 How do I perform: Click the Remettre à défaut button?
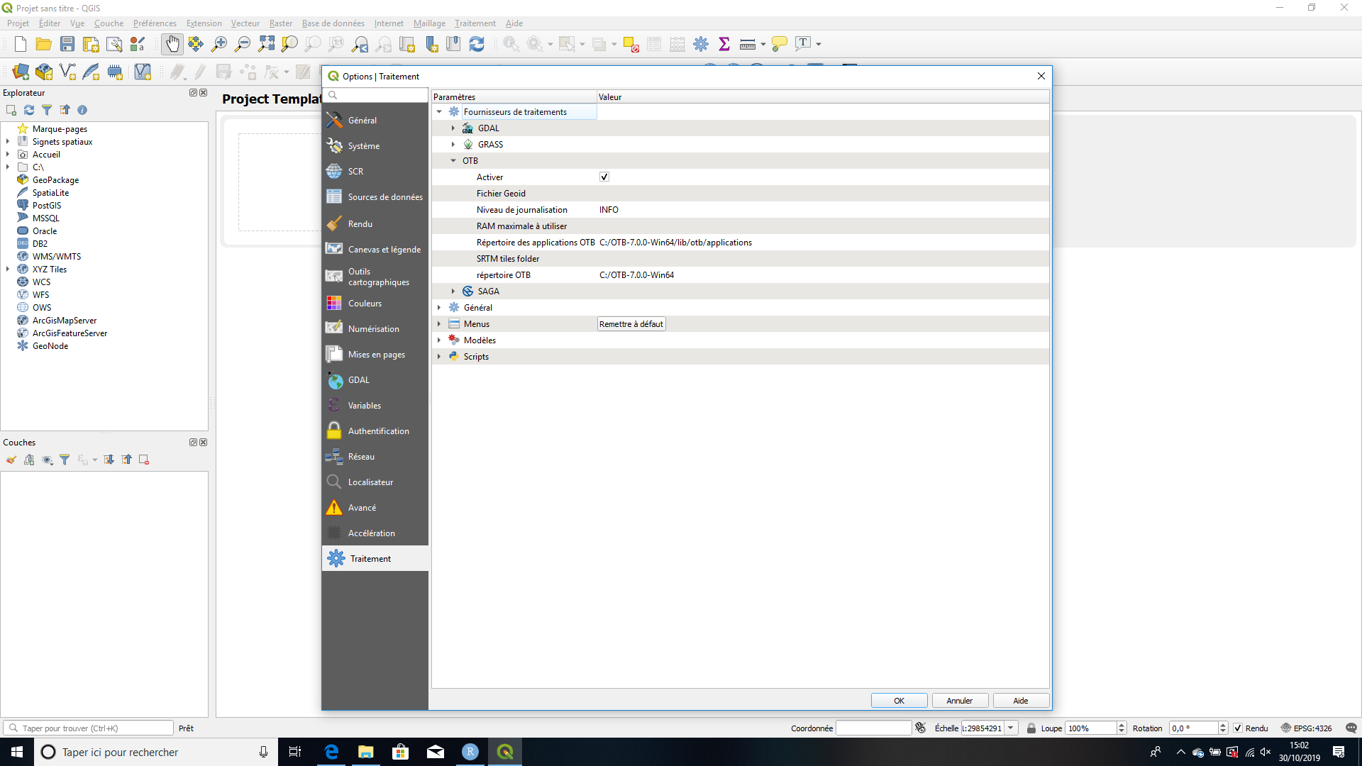tap(631, 323)
